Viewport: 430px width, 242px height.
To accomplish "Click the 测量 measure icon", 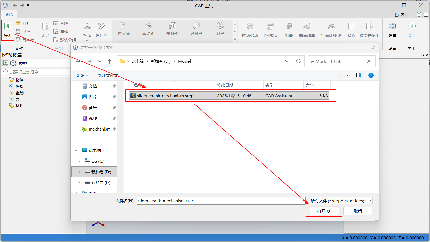I will click(x=289, y=26).
